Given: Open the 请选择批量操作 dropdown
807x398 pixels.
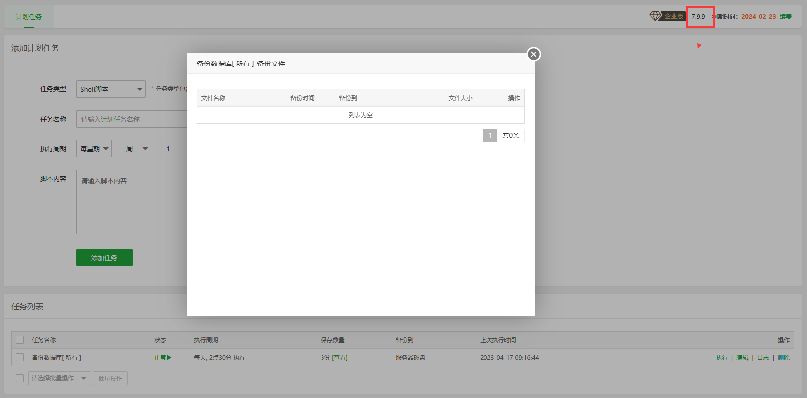Looking at the screenshot, I should pos(59,378).
